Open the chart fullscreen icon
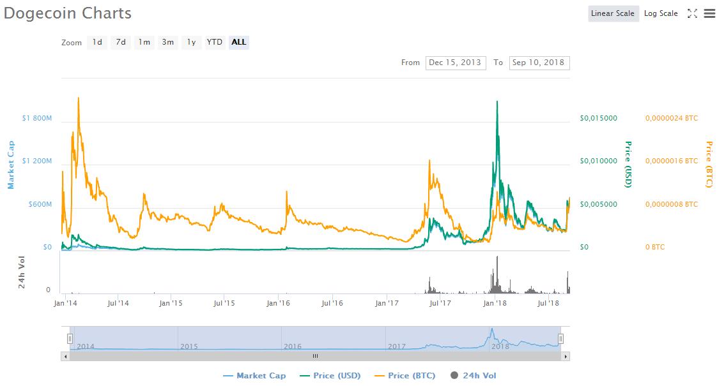717x386 pixels. (x=691, y=13)
